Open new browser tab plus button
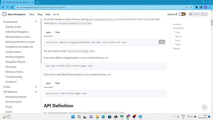Screen dimensions: 213x120 pyautogui.click(x=37, y=2)
